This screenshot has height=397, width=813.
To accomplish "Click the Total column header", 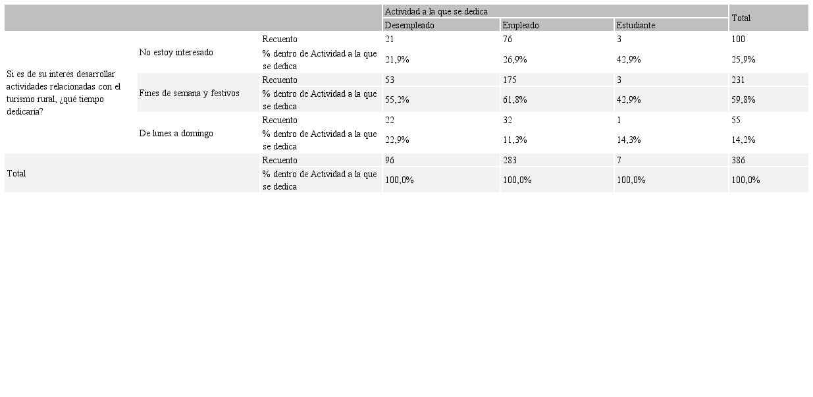I will pyautogui.click(x=741, y=18).
